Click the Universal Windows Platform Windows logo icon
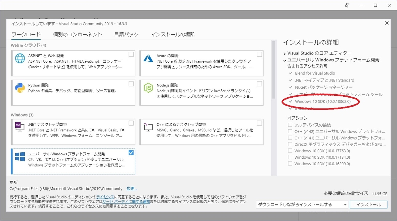 [20, 157]
